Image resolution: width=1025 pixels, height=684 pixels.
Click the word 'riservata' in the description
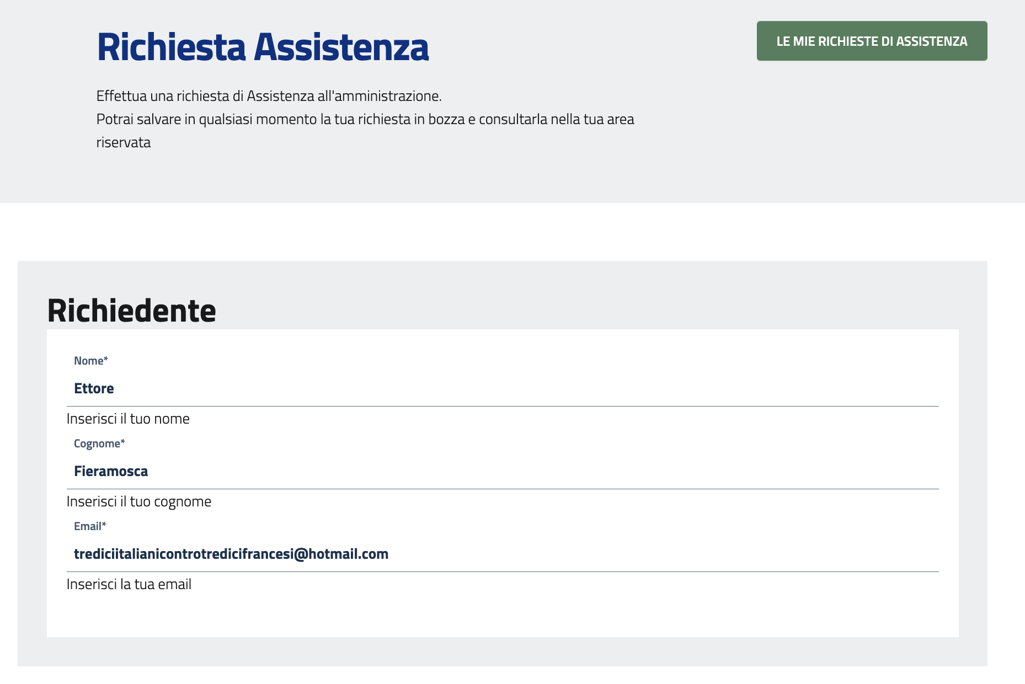pyautogui.click(x=124, y=142)
